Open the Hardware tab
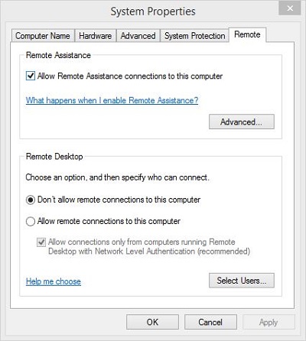Viewport: 306px width, 341px height. coord(96,36)
